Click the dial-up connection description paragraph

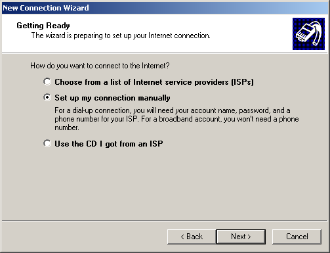(x=176, y=119)
